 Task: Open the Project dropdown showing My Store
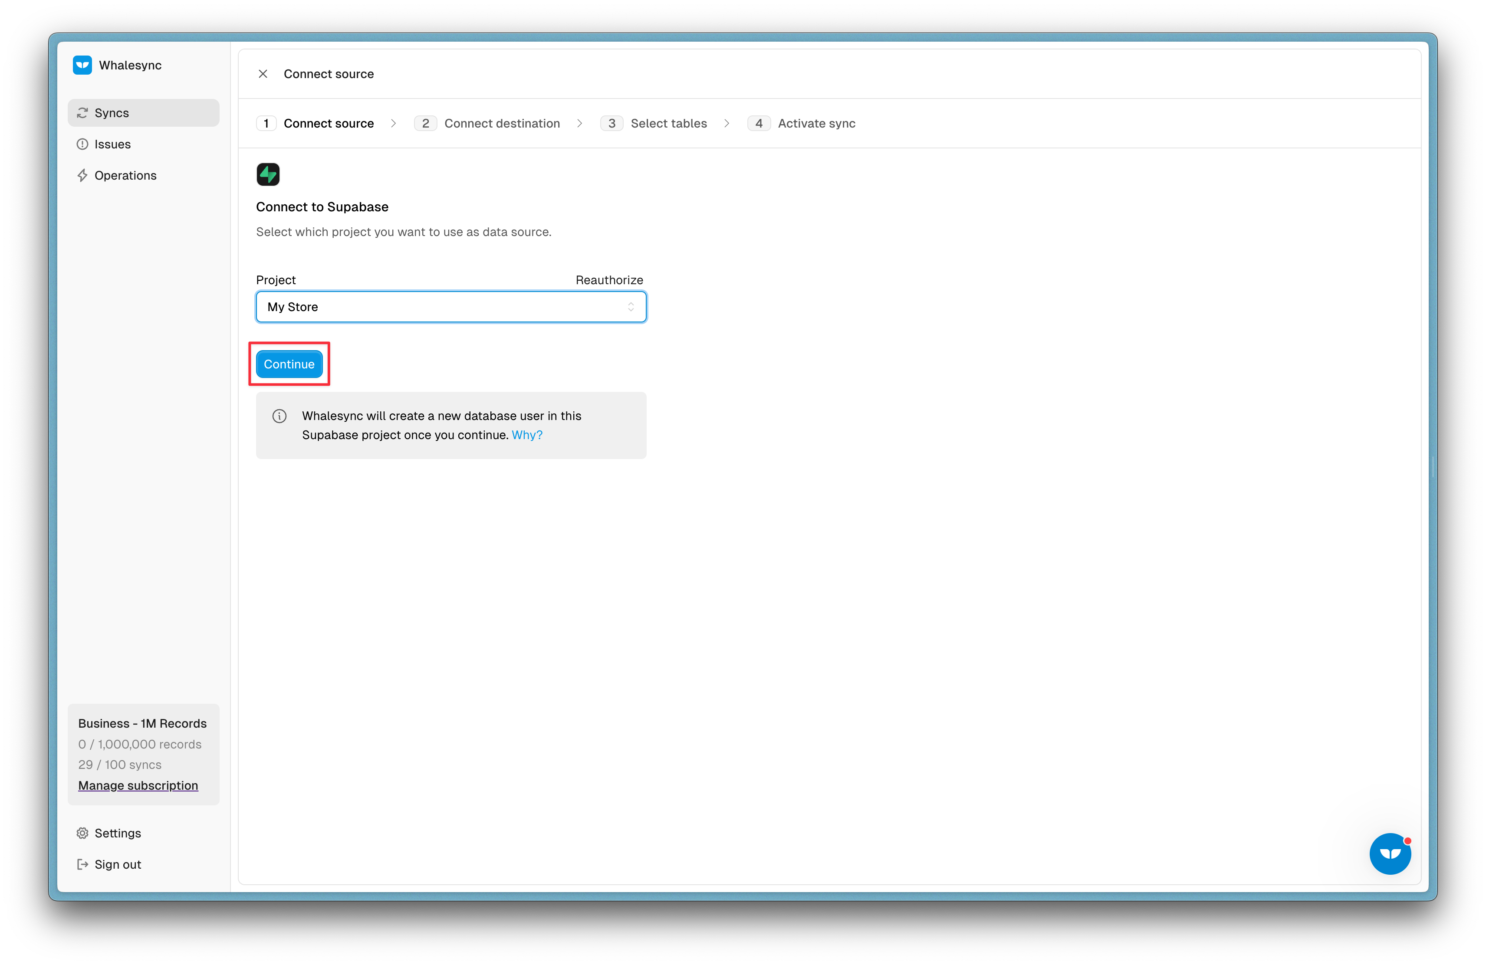(451, 307)
